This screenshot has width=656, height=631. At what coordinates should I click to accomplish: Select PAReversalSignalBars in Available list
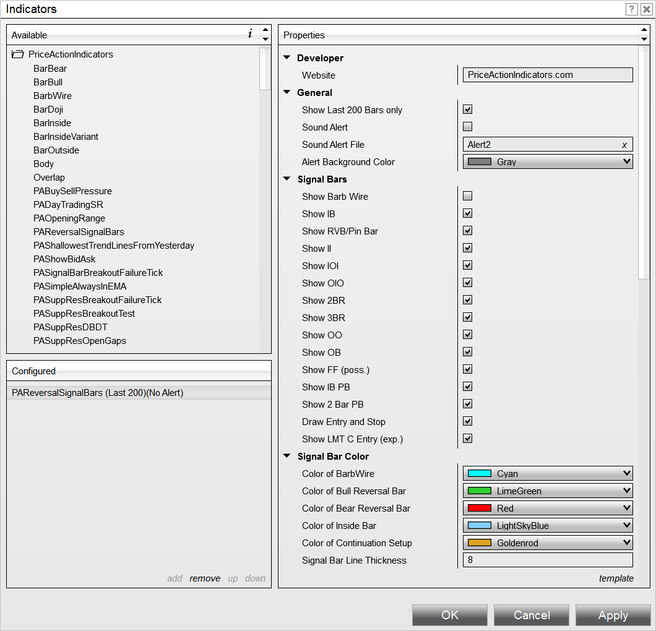[79, 232]
